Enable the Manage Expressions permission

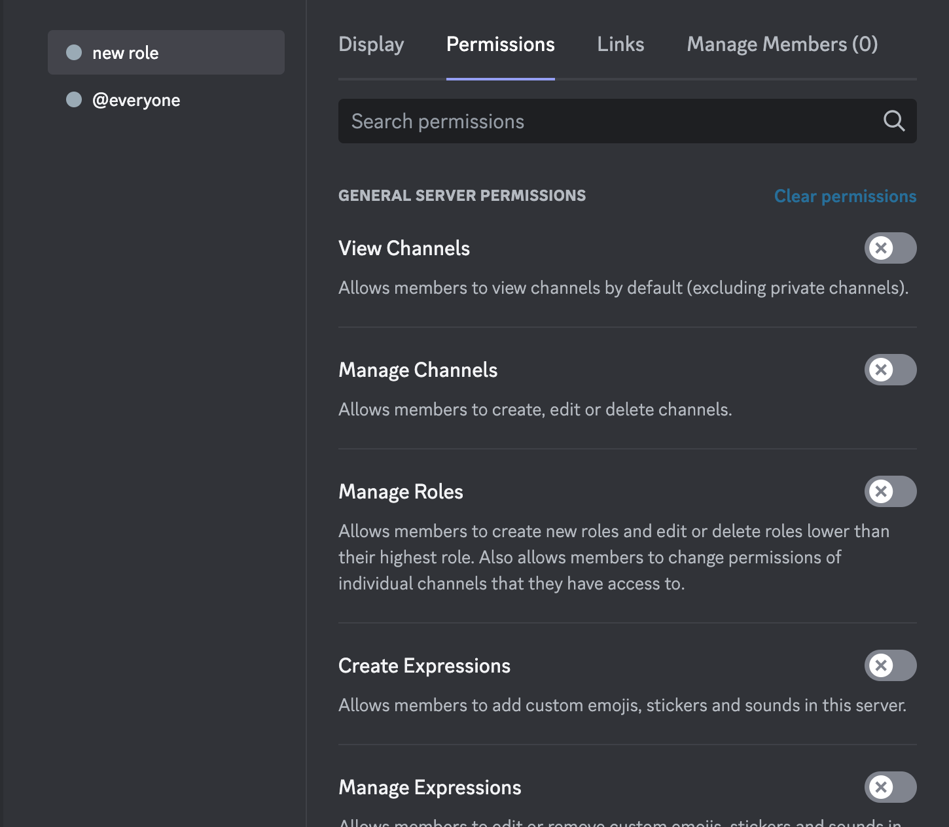pyautogui.click(x=890, y=787)
